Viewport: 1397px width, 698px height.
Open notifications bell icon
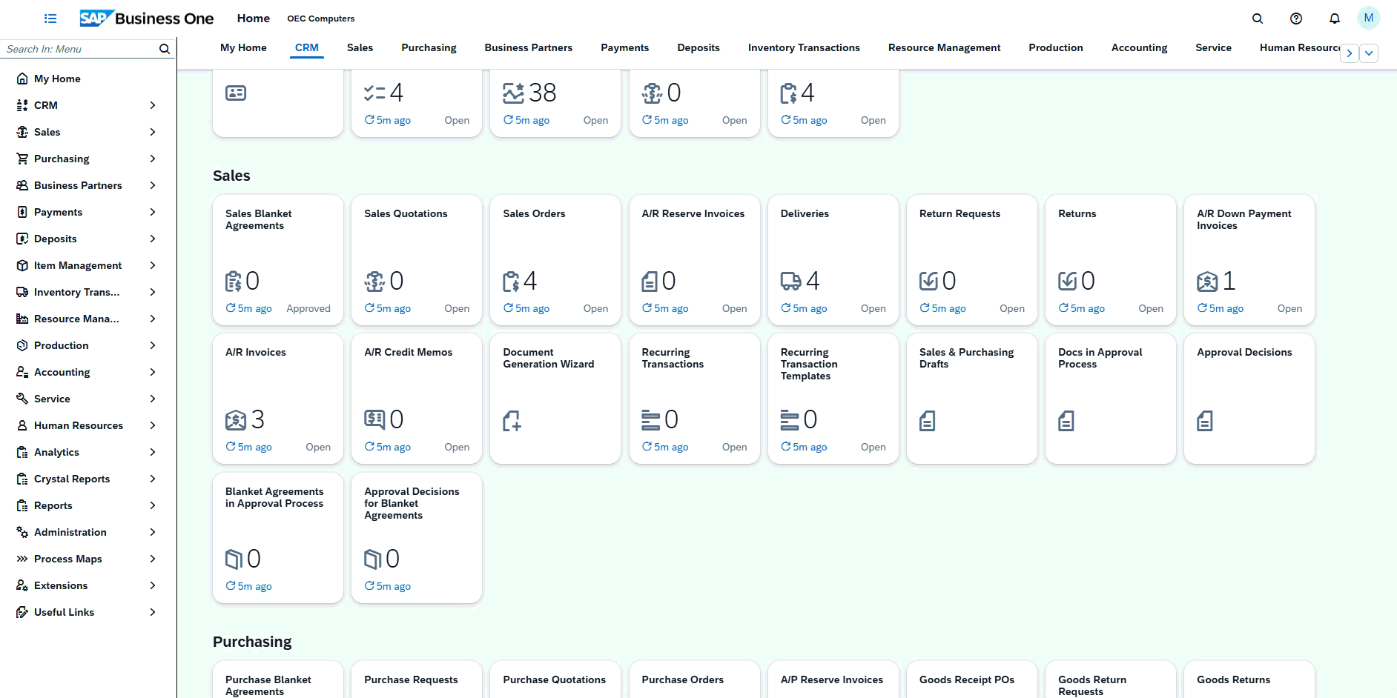click(1335, 19)
